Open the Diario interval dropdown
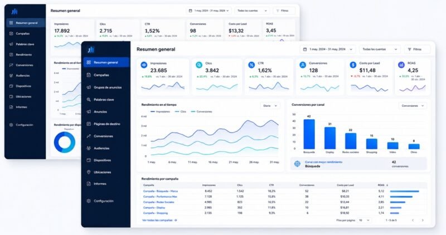The width and height of the screenshot is (446, 235). 270,106
